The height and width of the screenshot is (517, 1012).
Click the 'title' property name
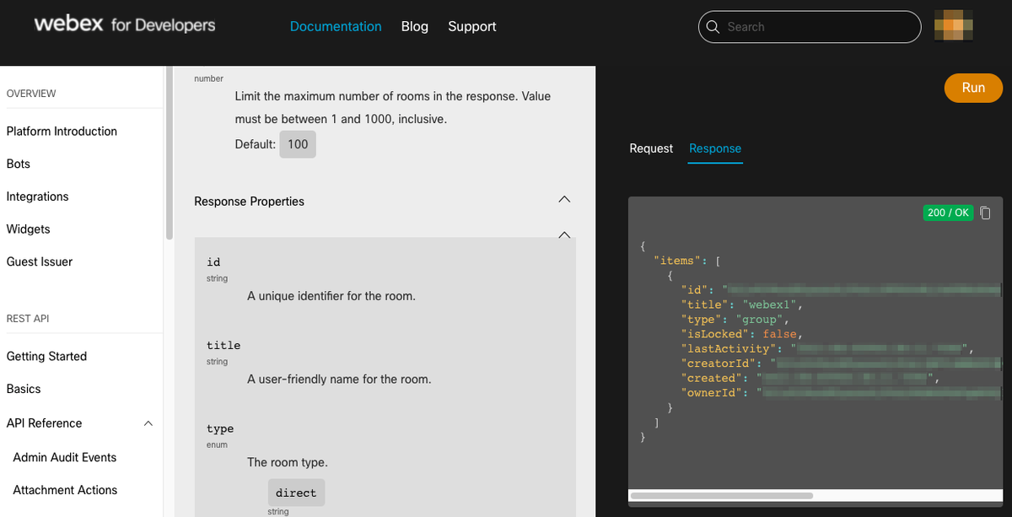[223, 346]
